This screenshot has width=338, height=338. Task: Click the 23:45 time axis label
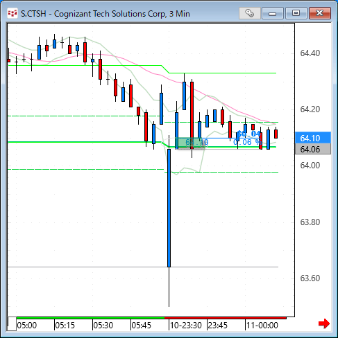point(218,326)
